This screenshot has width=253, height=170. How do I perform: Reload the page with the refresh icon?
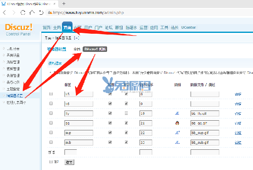pyautogui.click(x=23, y=13)
